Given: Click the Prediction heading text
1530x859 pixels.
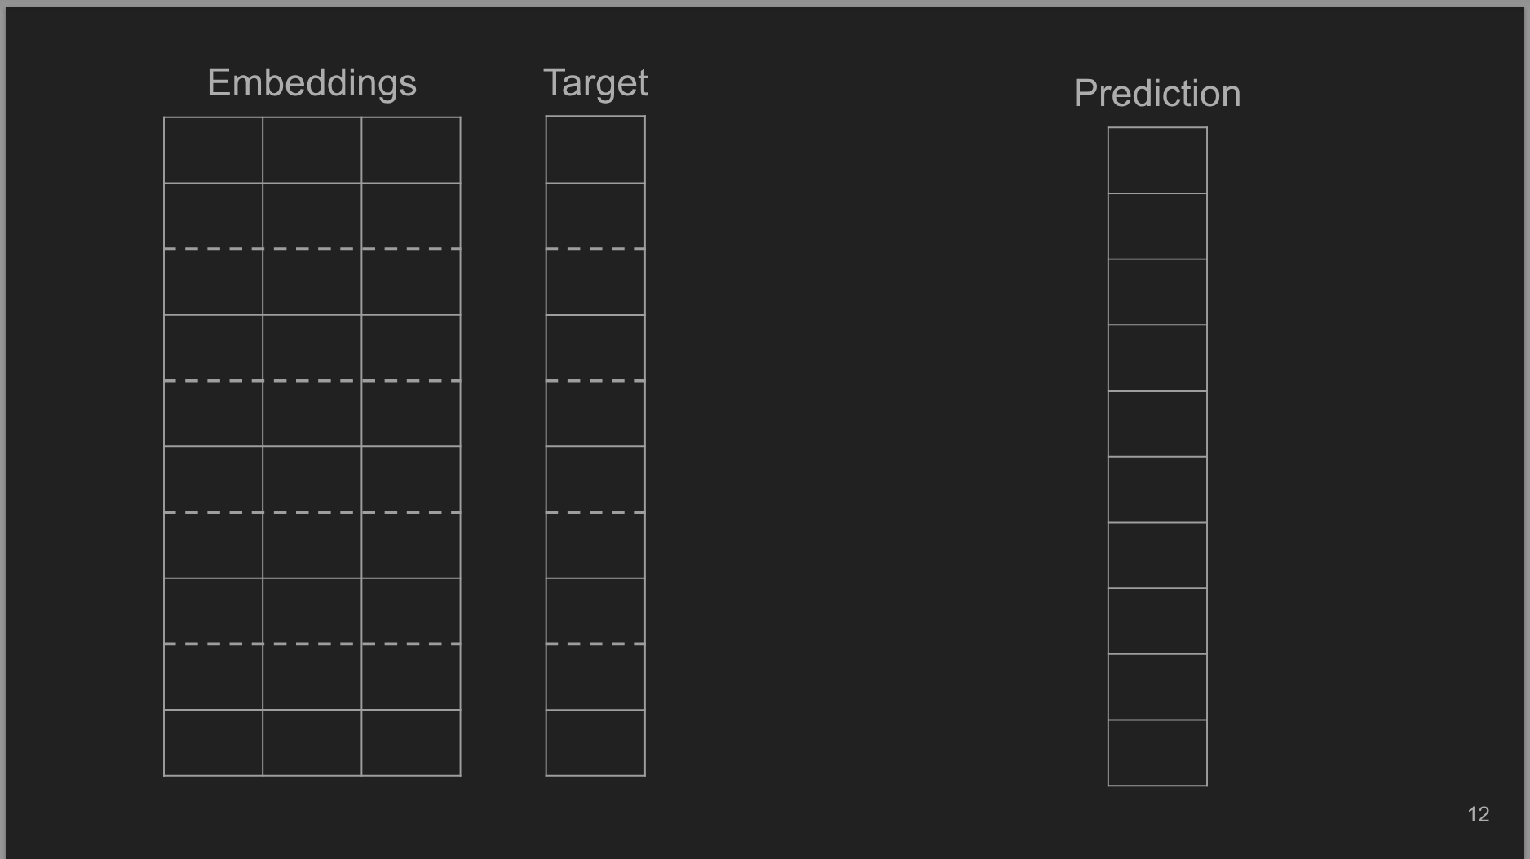Looking at the screenshot, I should tap(1156, 94).
